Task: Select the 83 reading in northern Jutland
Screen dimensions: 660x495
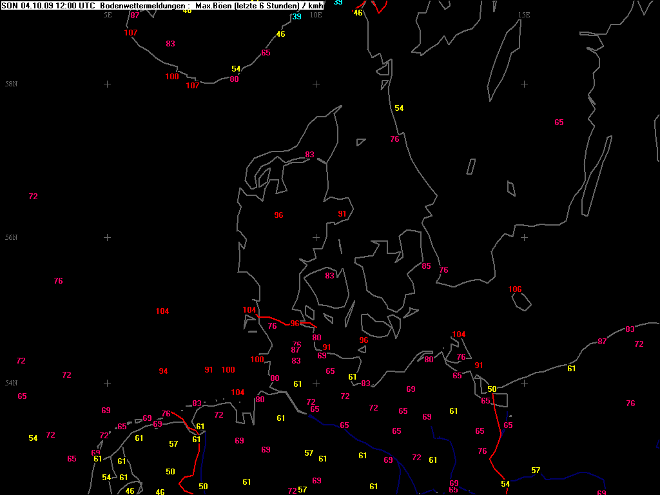Action: [309, 155]
